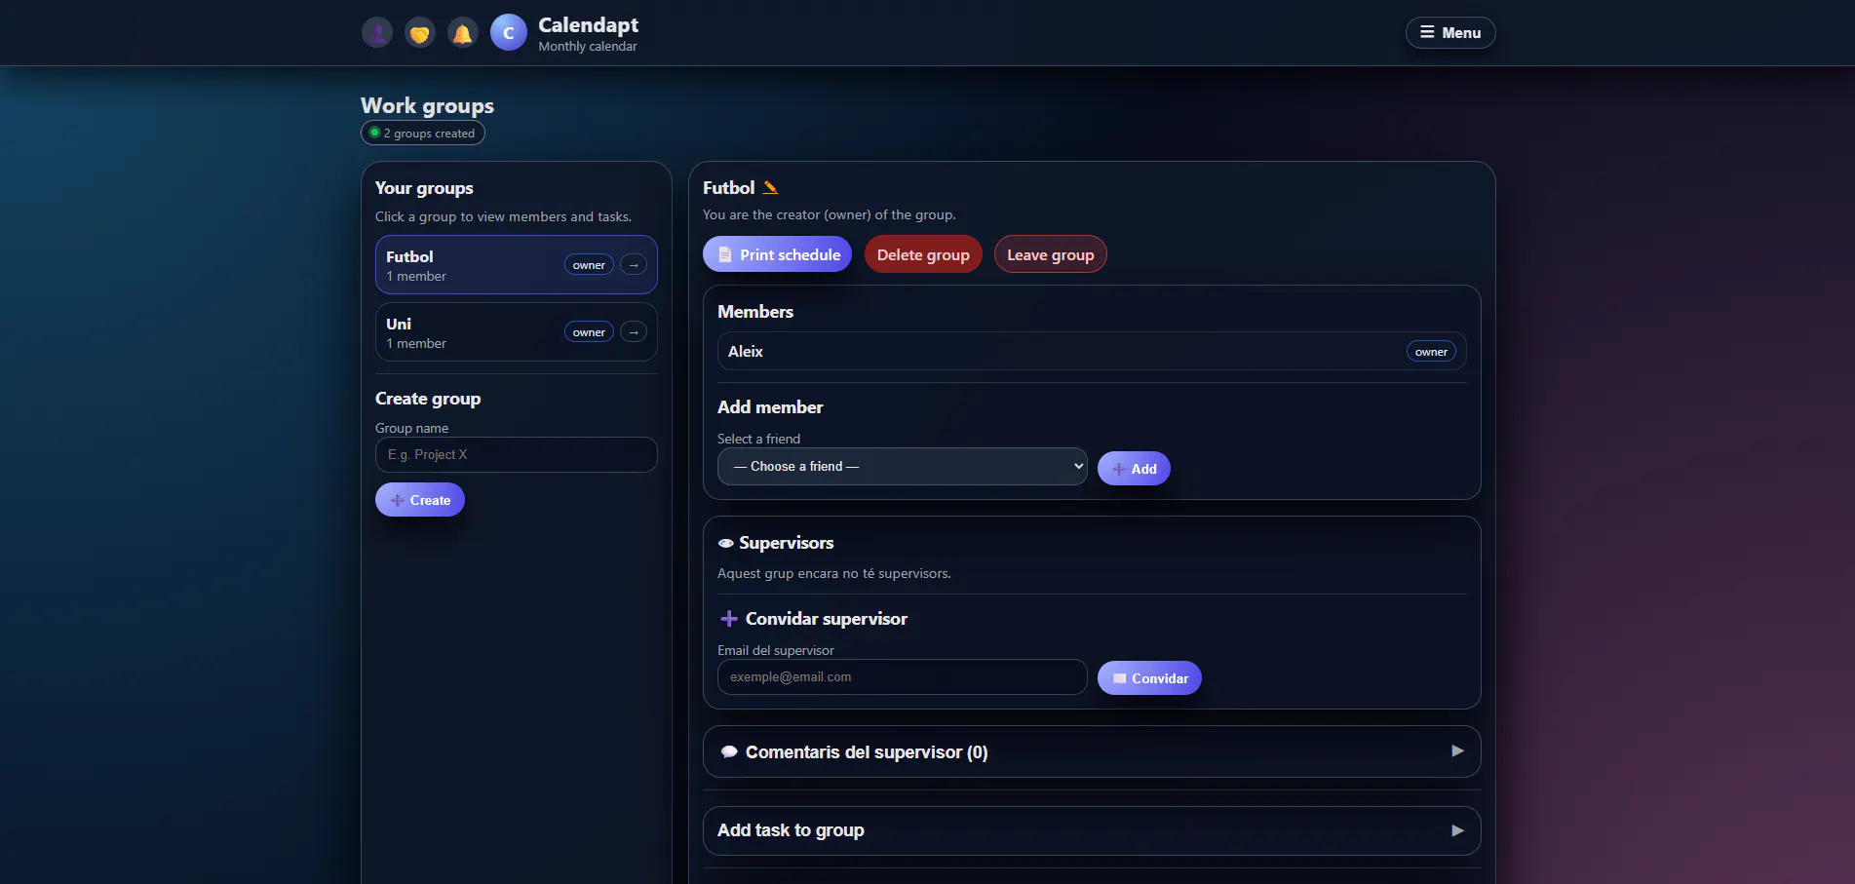Viewport: 1855px width, 884px height.
Task: Click the Calendapt title text
Action: click(588, 25)
